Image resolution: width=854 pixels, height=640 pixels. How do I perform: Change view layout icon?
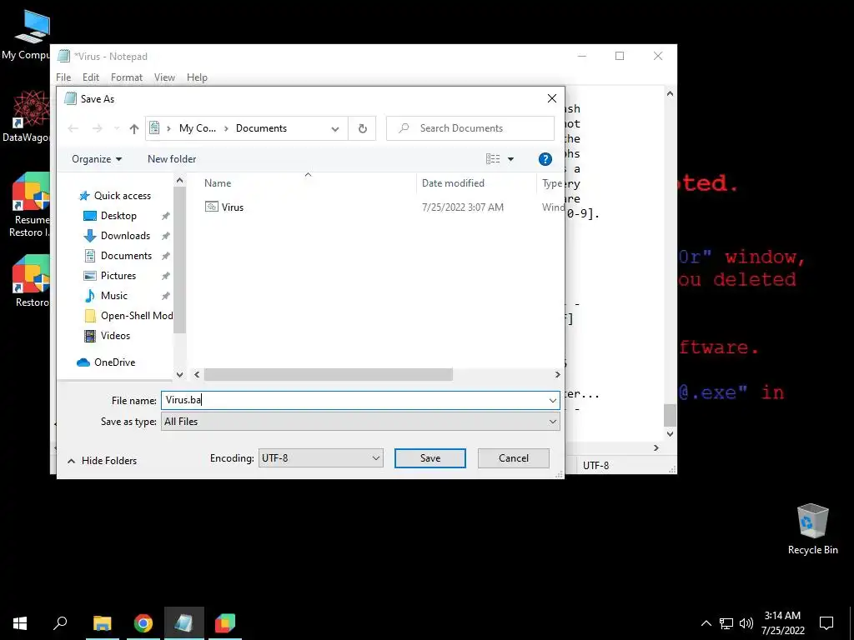[493, 159]
